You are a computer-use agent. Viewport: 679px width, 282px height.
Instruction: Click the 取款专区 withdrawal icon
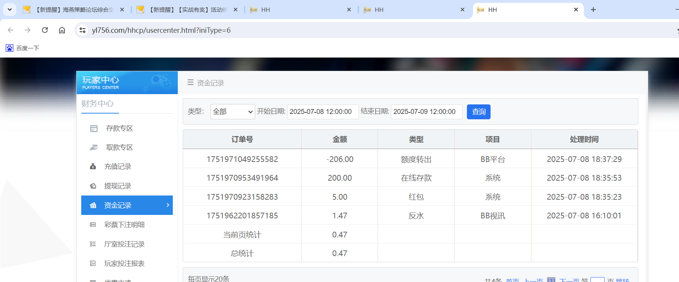[94, 147]
